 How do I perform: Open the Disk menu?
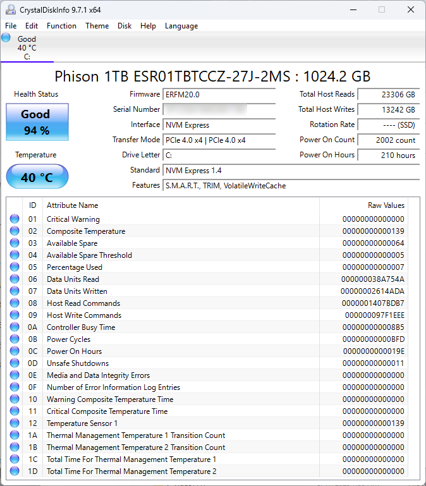(125, 26)
